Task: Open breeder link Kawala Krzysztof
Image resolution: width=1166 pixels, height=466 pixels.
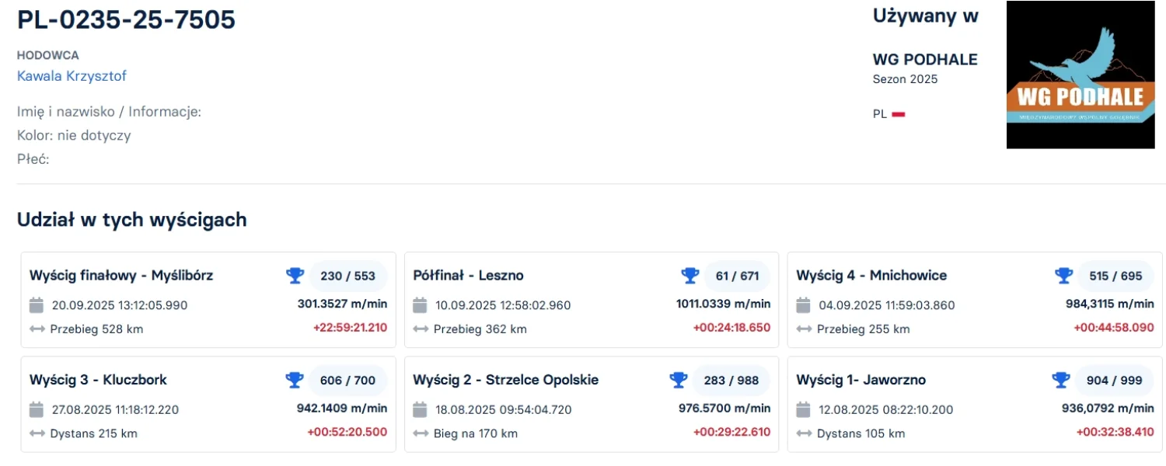Action: point(72,76)
